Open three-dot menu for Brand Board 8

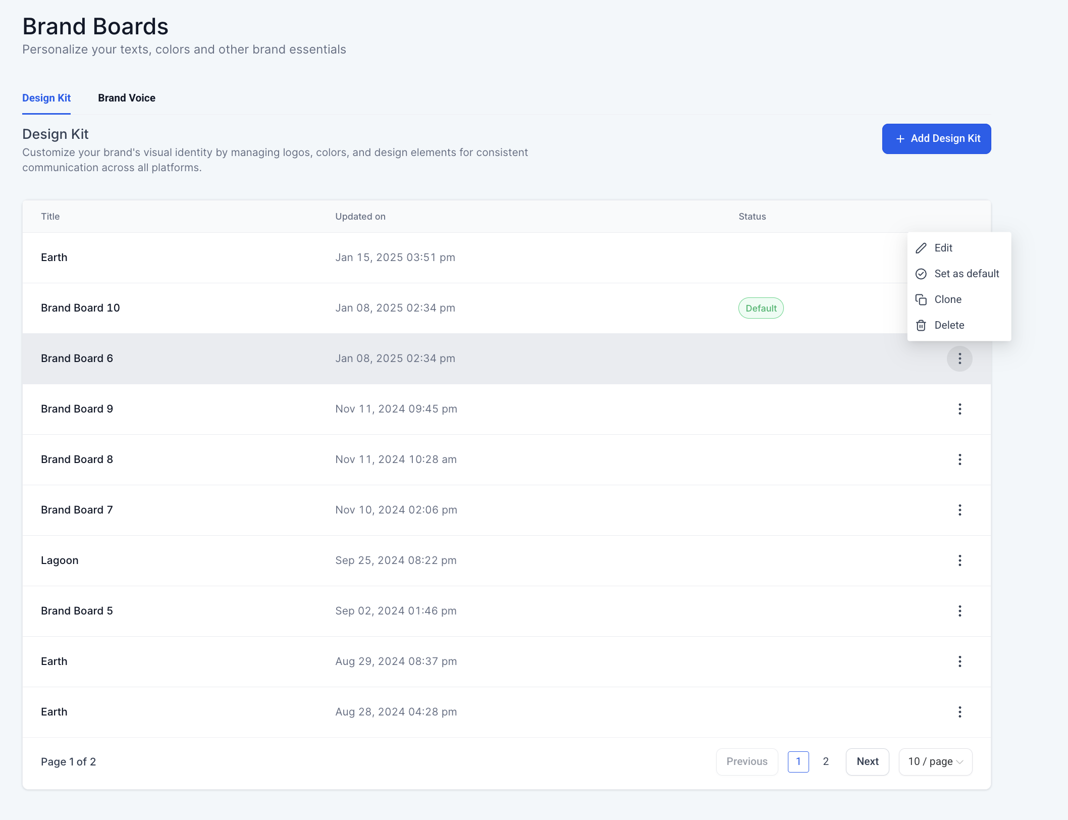(x=959, y=459)
